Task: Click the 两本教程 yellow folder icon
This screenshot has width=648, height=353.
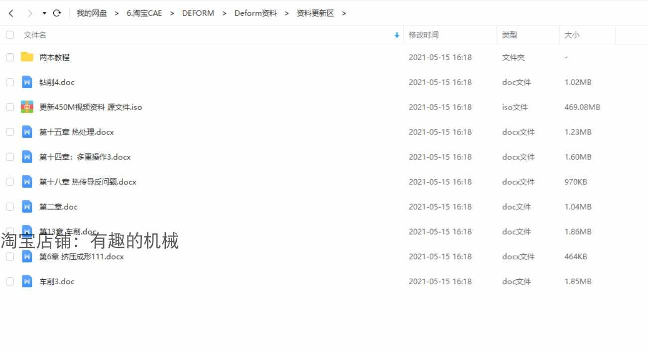Action: point(27,57)
